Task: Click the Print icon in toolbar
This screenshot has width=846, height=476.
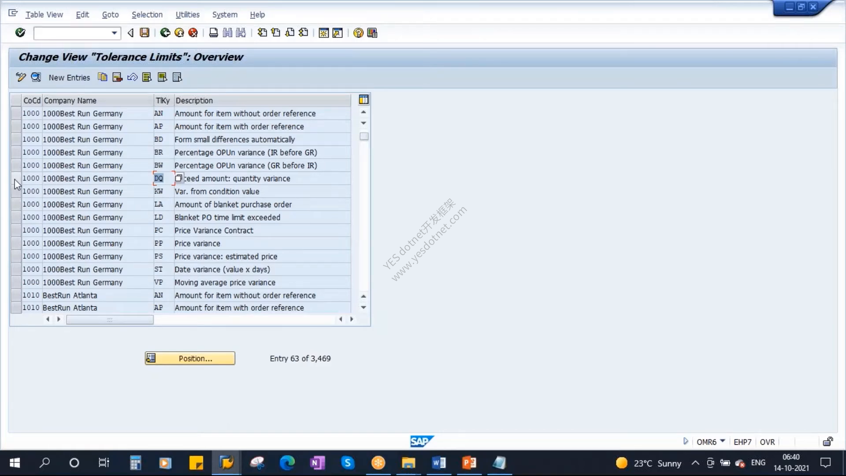Action: pyautogui.click(x=214, y=33)
